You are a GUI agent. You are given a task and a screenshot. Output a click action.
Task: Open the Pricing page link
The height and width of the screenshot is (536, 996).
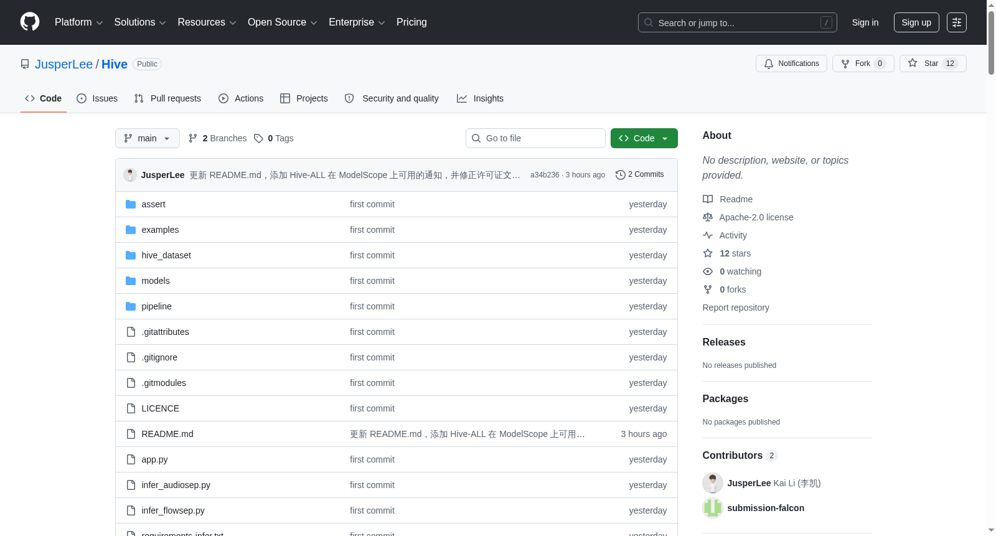(x=411, y=22)
